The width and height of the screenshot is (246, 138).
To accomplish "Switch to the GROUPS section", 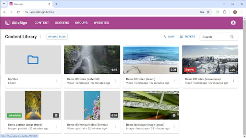I will (81, 23).
